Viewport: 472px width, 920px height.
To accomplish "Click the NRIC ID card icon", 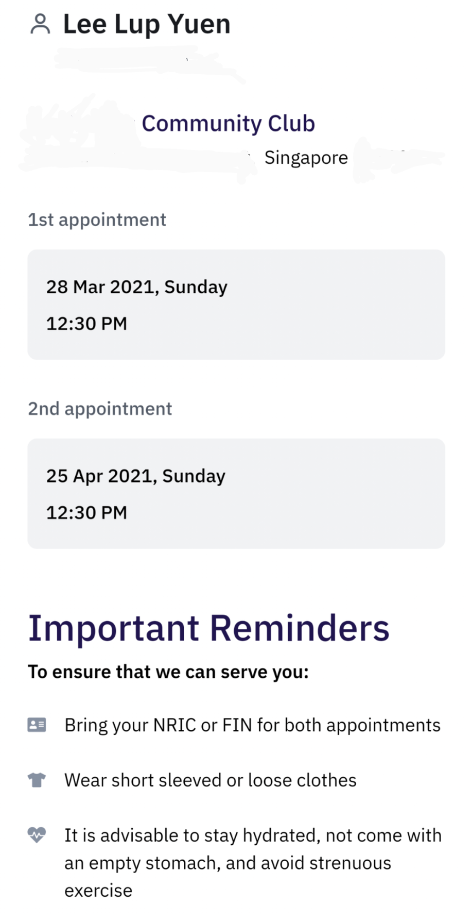I will point(37,725).
